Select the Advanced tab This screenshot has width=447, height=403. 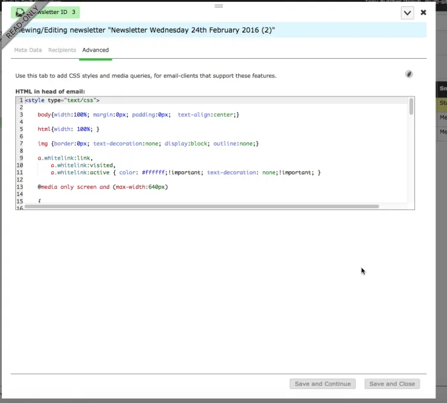click(x=96, y=50)
